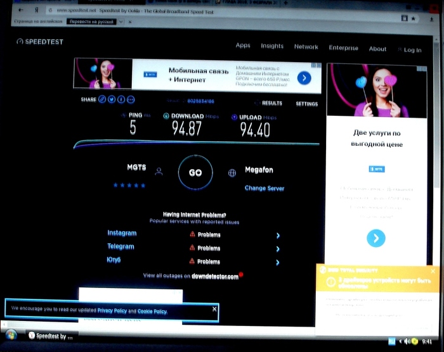
Task: Click the yellow tray notification icon
Action: click(x=415, y=341)
